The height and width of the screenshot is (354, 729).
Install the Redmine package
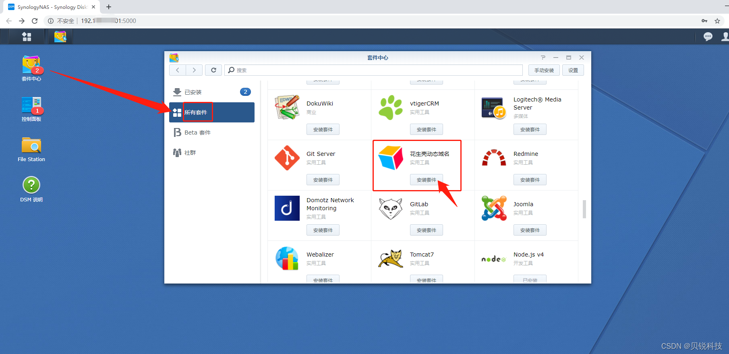[x=530, y=180]
